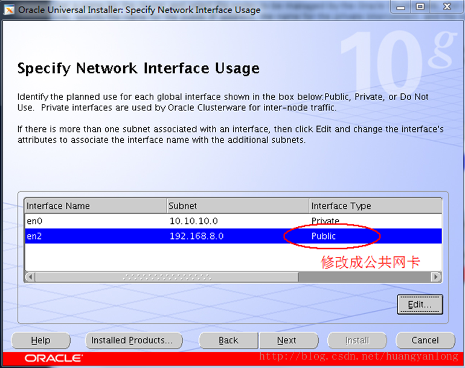465x368 pixels.
Task: Click the Edit... button for interfaces
Action: coord(420,304)
